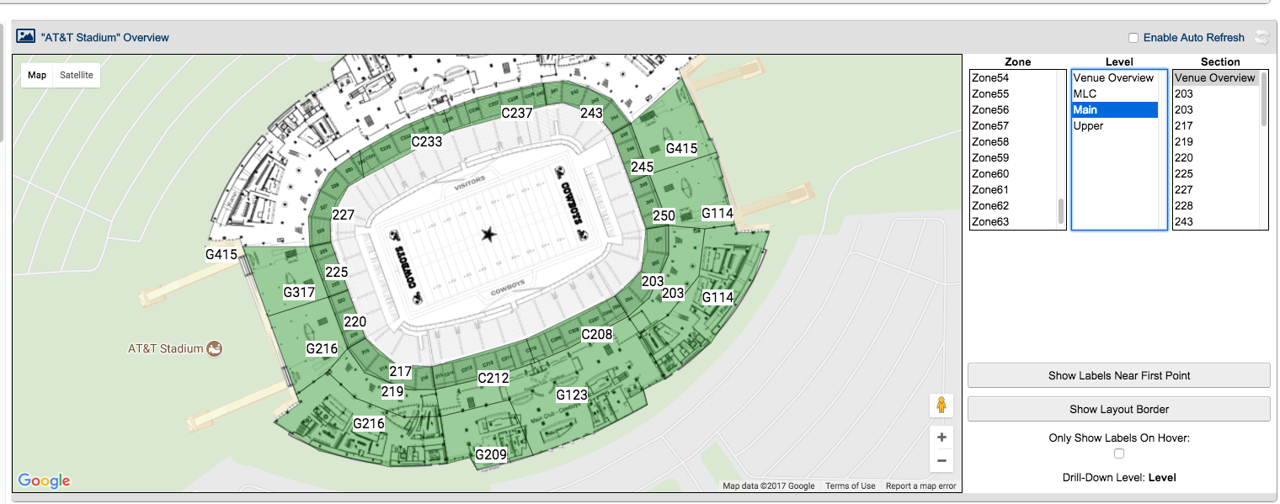
Task: Select section 225 in Section list
Action: (x=1183, y=174)
